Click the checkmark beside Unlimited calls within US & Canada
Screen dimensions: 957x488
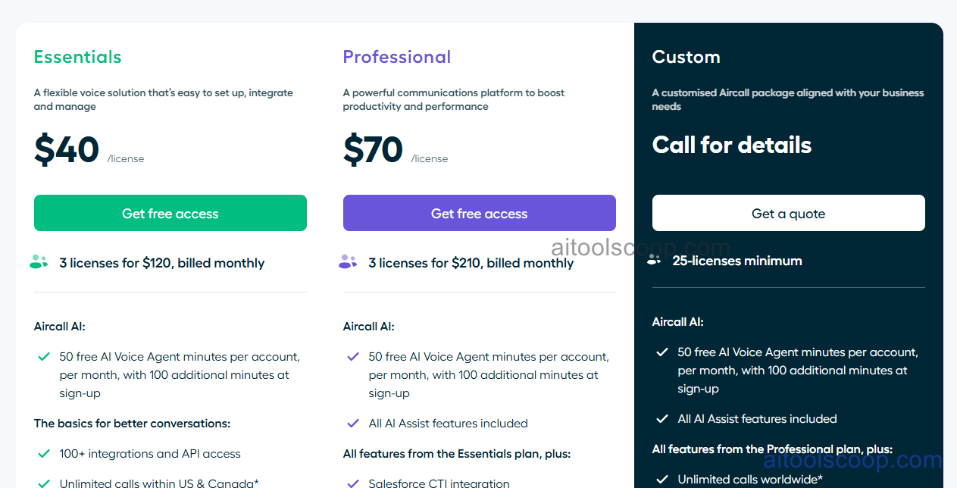pos(43,483)
